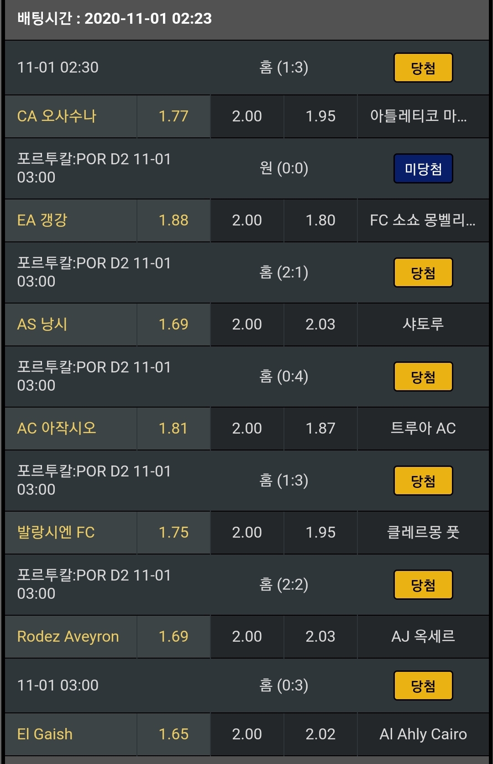Select the 발랑시엔 FC team cell
The image size is (493, 764).
click(71, 533)
